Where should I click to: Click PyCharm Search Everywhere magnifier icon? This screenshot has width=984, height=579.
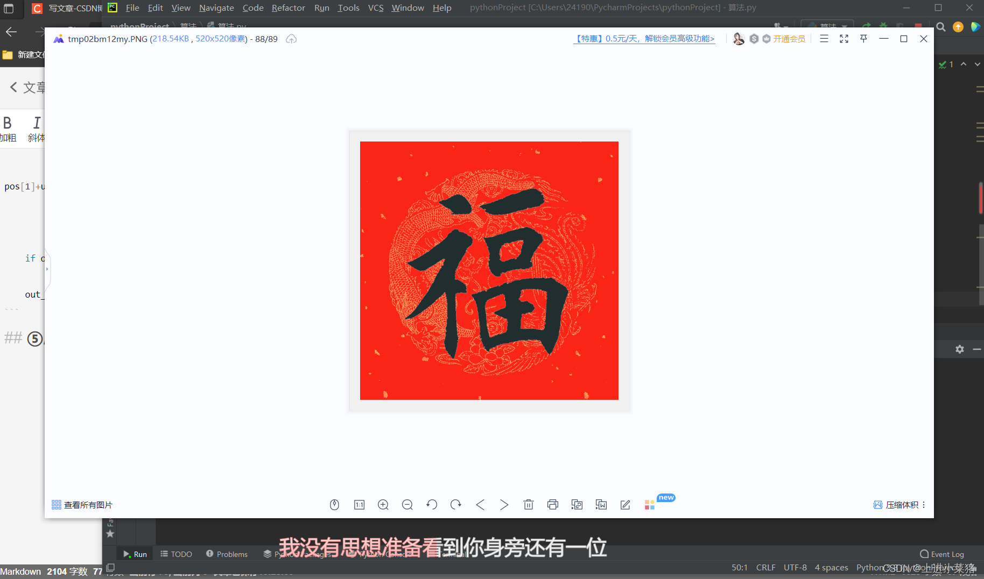(x=941, y=27)
